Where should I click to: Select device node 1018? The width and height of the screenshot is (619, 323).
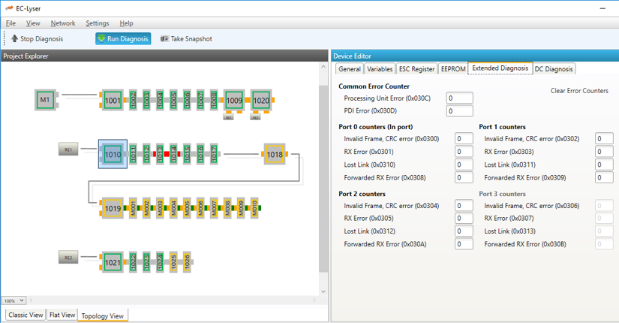pos(275,155)
